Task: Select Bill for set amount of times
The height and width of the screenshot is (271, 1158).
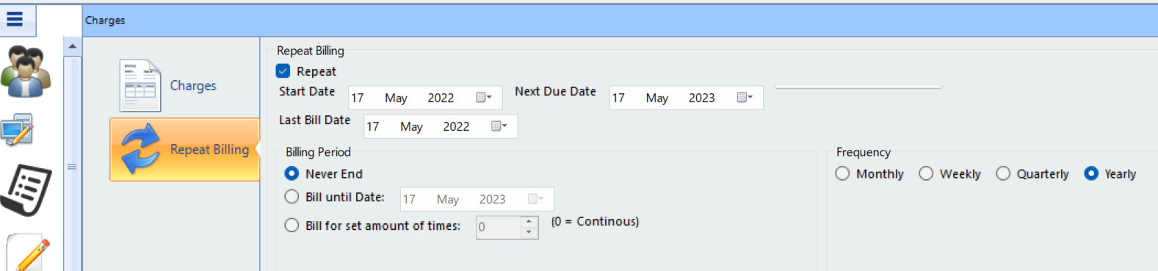Action: point(292,225)
